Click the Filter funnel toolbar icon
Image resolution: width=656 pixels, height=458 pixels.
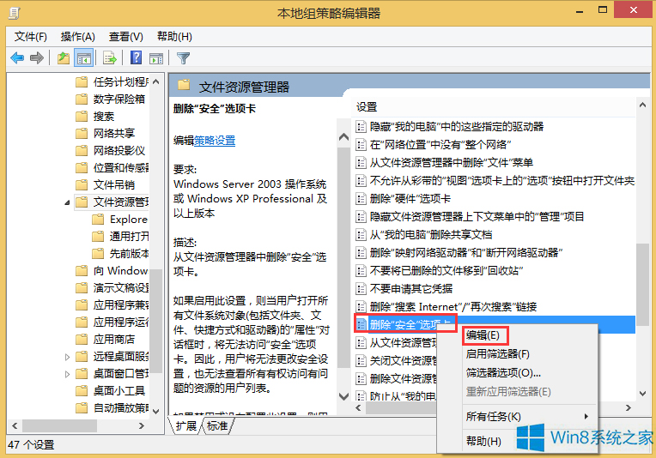click(x=183, y=58)
